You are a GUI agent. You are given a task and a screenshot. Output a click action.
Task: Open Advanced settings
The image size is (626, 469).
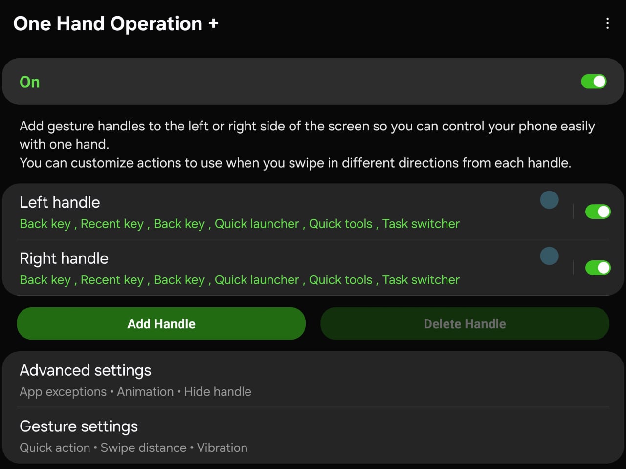86,370
